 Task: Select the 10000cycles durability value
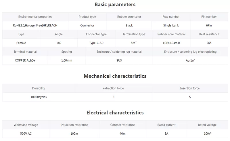tap(39, 97)
